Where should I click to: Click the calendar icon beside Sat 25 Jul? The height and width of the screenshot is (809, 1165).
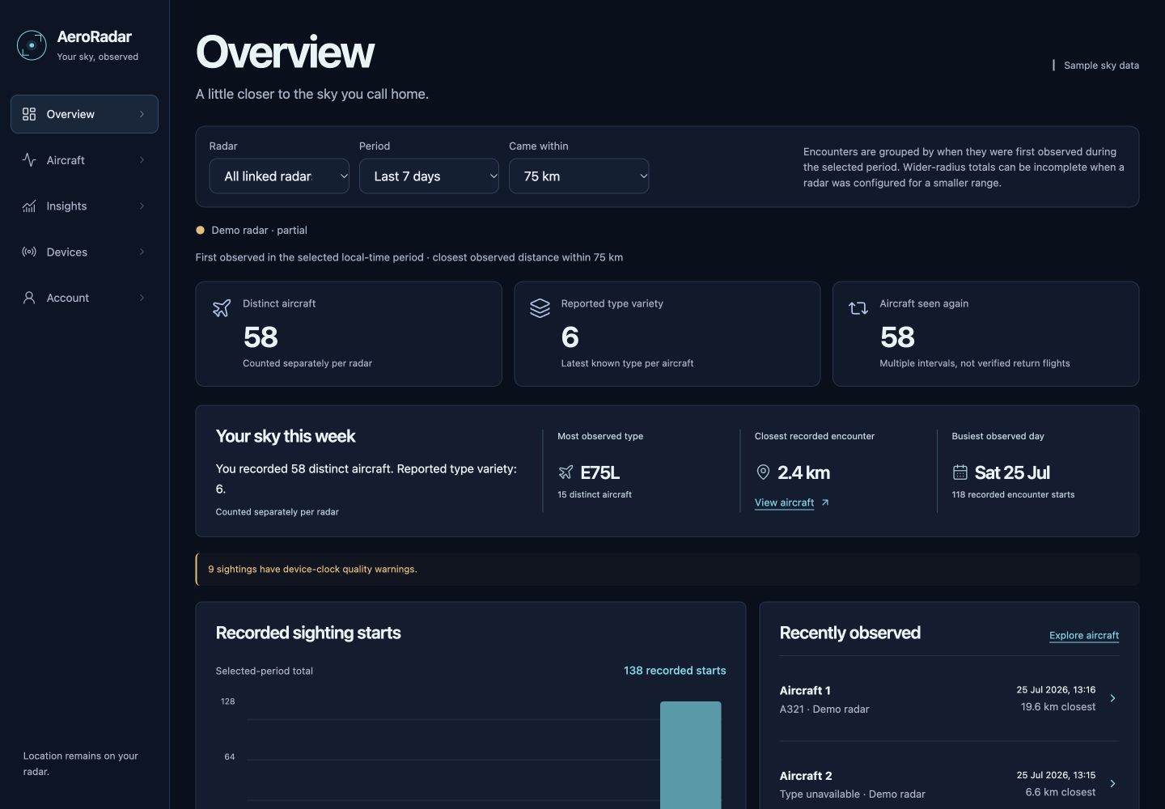(960, 472)
